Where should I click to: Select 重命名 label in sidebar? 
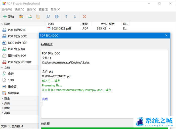[x=12, y=86]
